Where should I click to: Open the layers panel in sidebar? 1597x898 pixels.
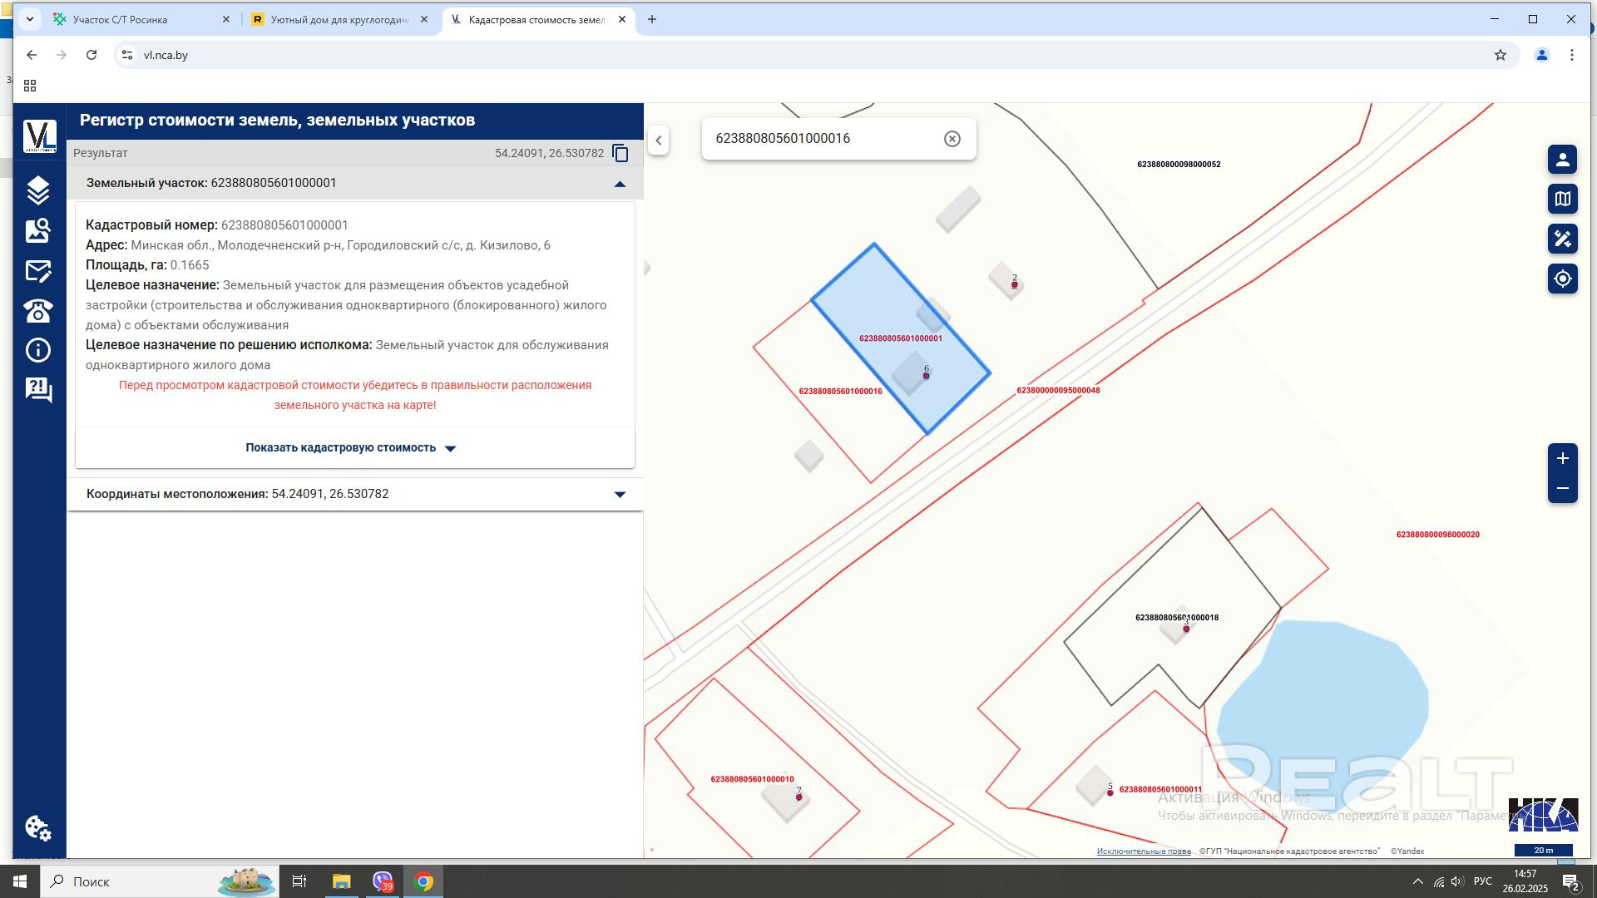[38, 190]
